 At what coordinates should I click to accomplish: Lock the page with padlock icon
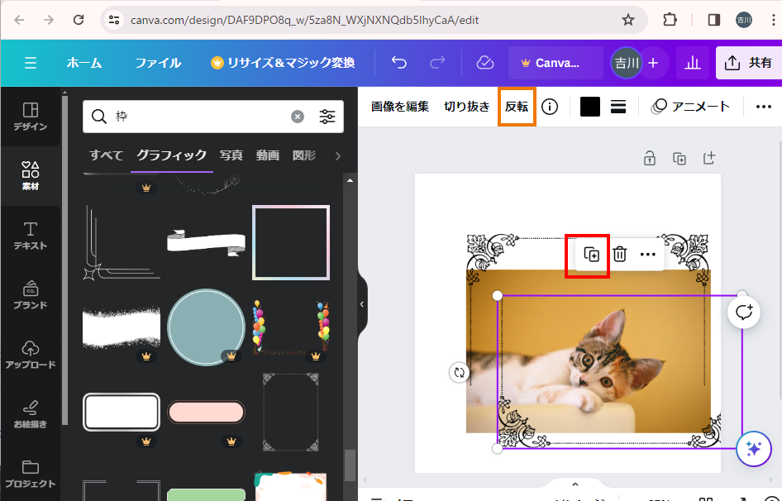tap(650, 159)
